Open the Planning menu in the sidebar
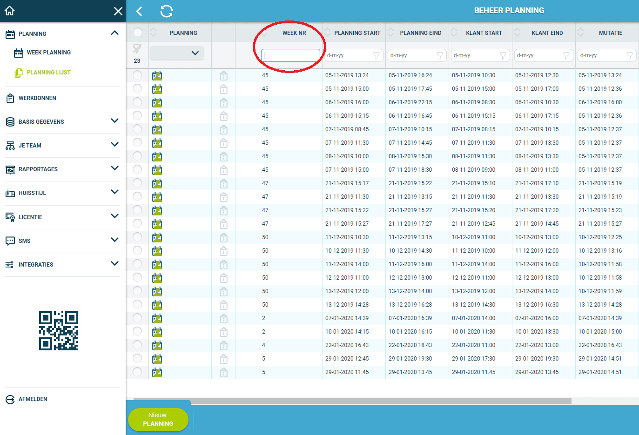The image size is (639, 435). pyautogui.click(x=32, y=34)
